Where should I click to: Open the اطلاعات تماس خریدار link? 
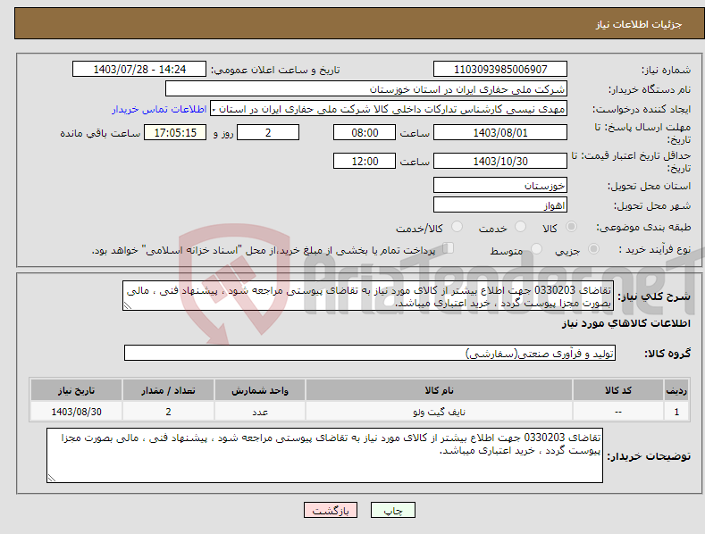(x=159, y=109)
